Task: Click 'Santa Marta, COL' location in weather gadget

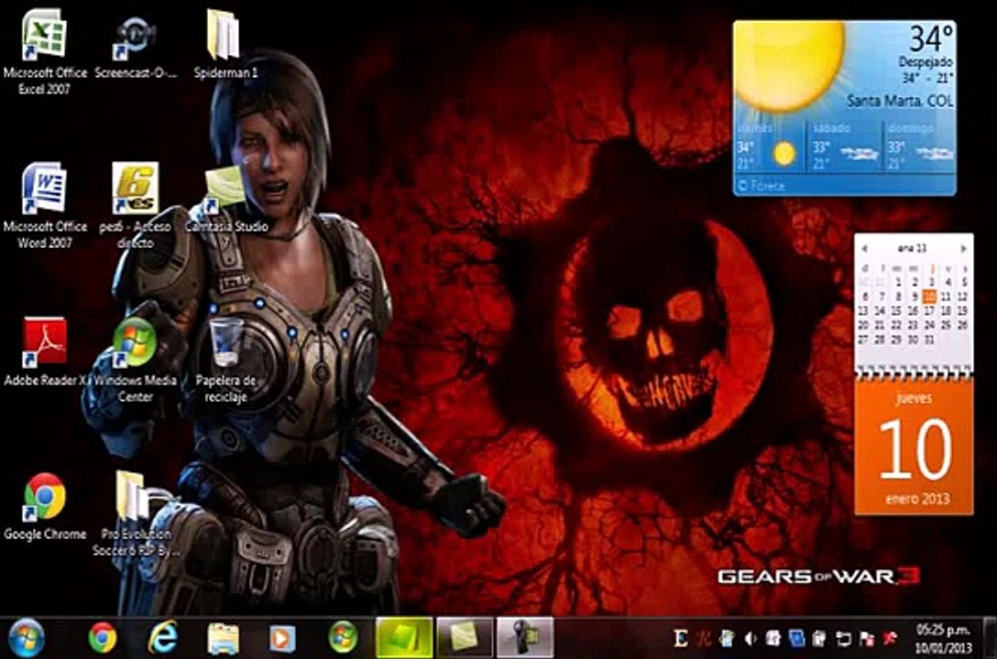Action: pos(900,101)
